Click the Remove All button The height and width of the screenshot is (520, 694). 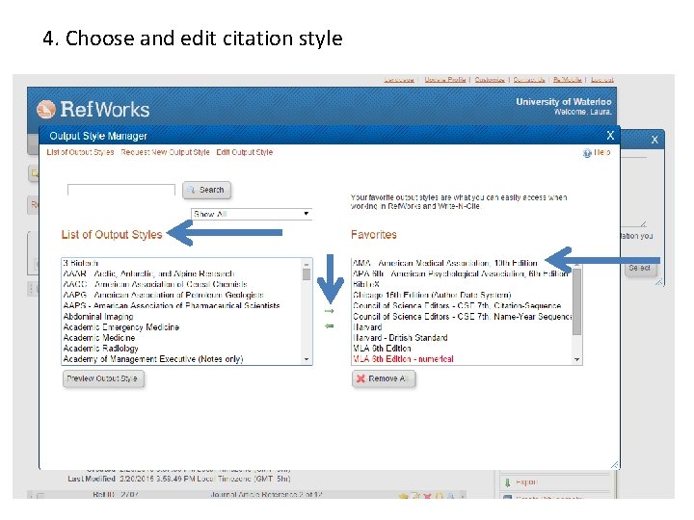tap(384, 379)
